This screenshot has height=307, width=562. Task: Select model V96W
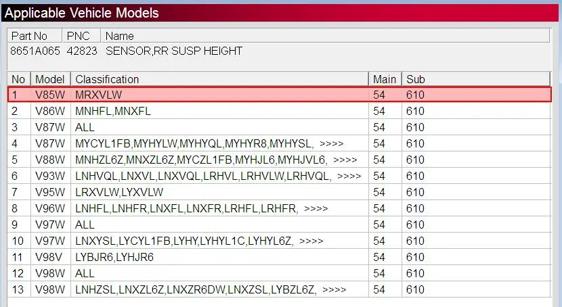[50, 208]
